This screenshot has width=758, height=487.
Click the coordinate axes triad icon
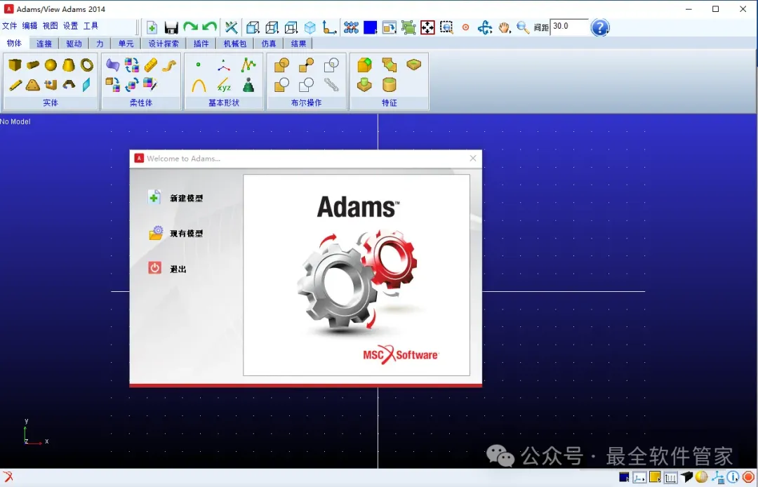[329, 27]
